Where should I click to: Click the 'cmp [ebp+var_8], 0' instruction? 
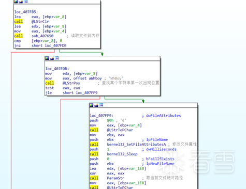(38, 41)
